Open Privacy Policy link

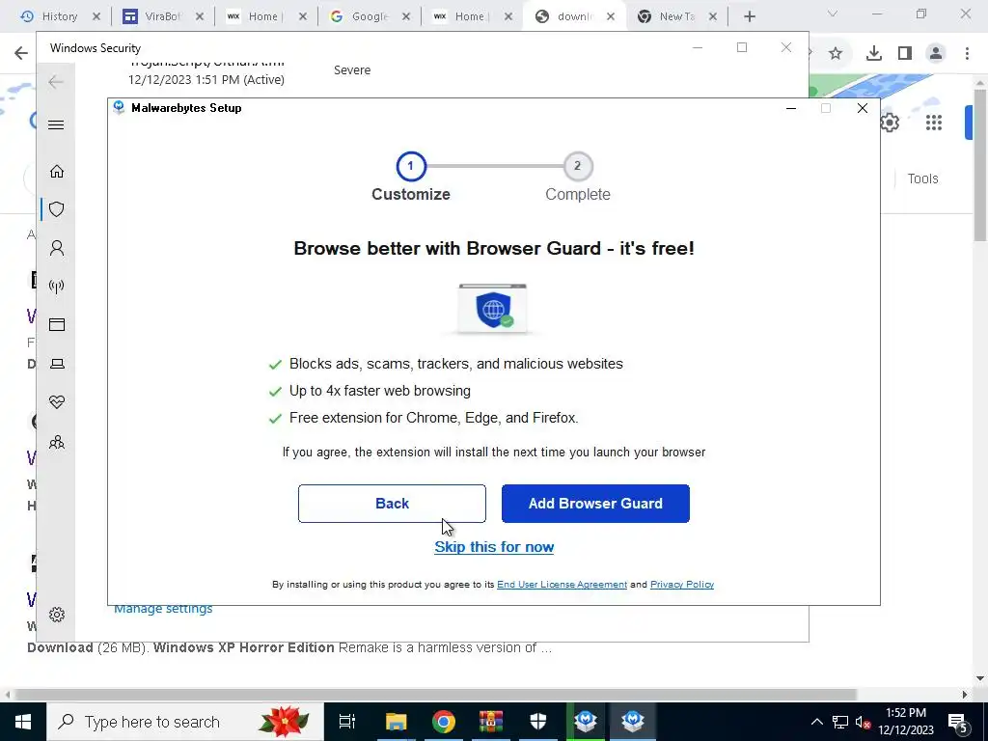coord(682,585)
